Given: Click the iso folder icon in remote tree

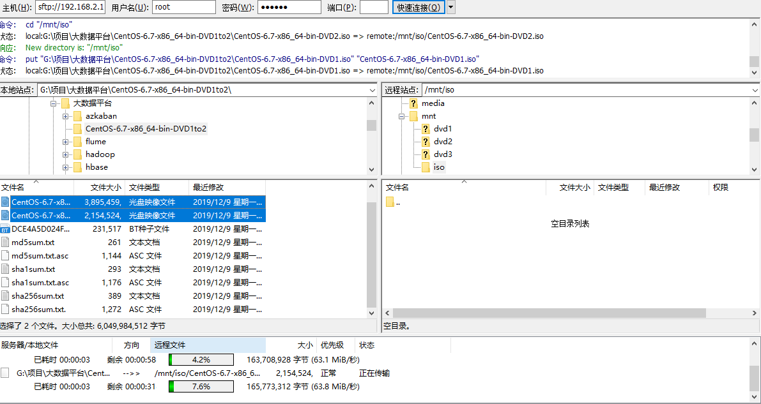Looking at the screenshot, I should [x=426, y=167].
